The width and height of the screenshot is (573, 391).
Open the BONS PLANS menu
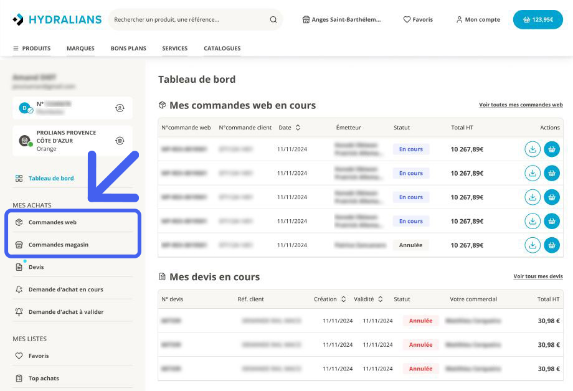(128, 48)
